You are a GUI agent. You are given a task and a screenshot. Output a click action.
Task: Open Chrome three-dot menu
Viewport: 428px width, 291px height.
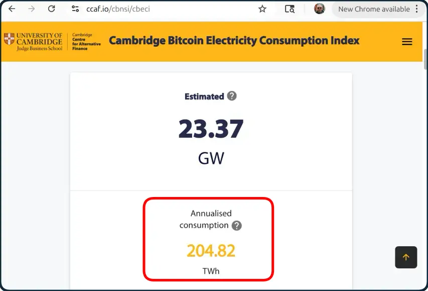point(416,9)
